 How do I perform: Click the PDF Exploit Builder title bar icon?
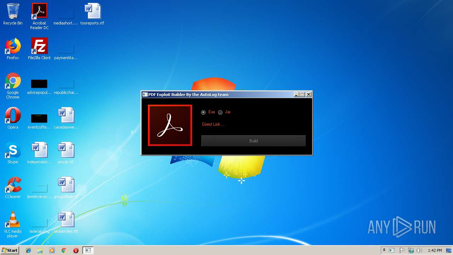(145, 95)
